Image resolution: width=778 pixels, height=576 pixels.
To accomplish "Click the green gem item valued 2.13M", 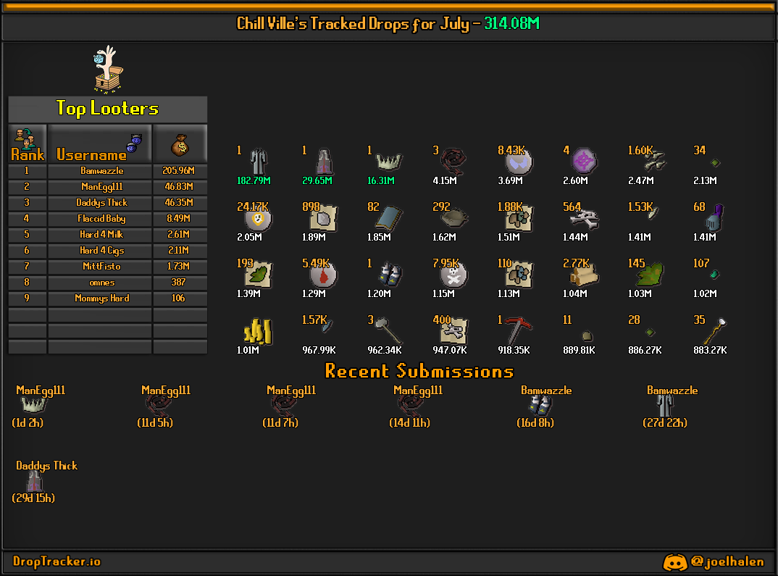I will [715, 163].
